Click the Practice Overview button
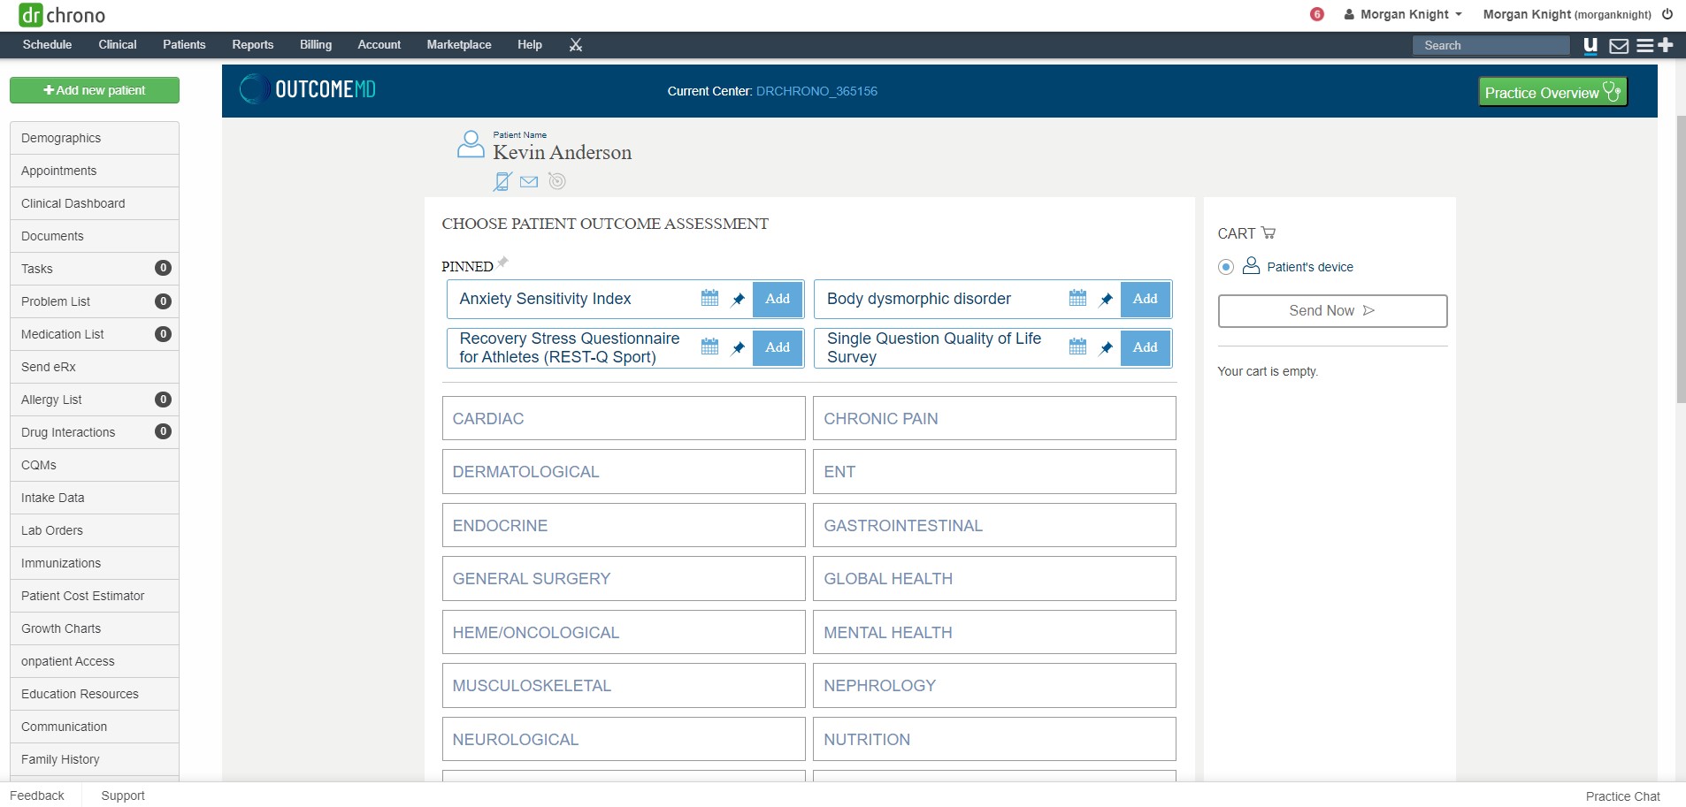1686x807 pixels. pos(1552,92)
